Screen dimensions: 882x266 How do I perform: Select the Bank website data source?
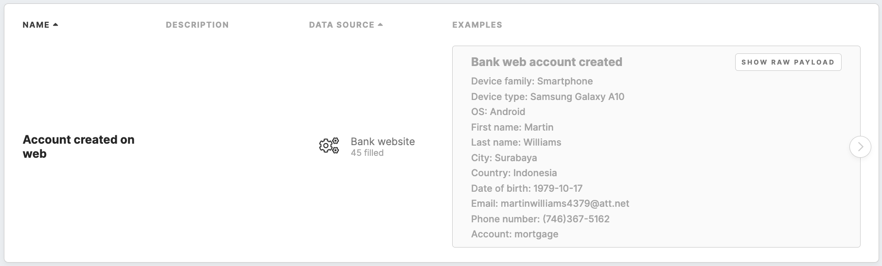coord(383,142)
